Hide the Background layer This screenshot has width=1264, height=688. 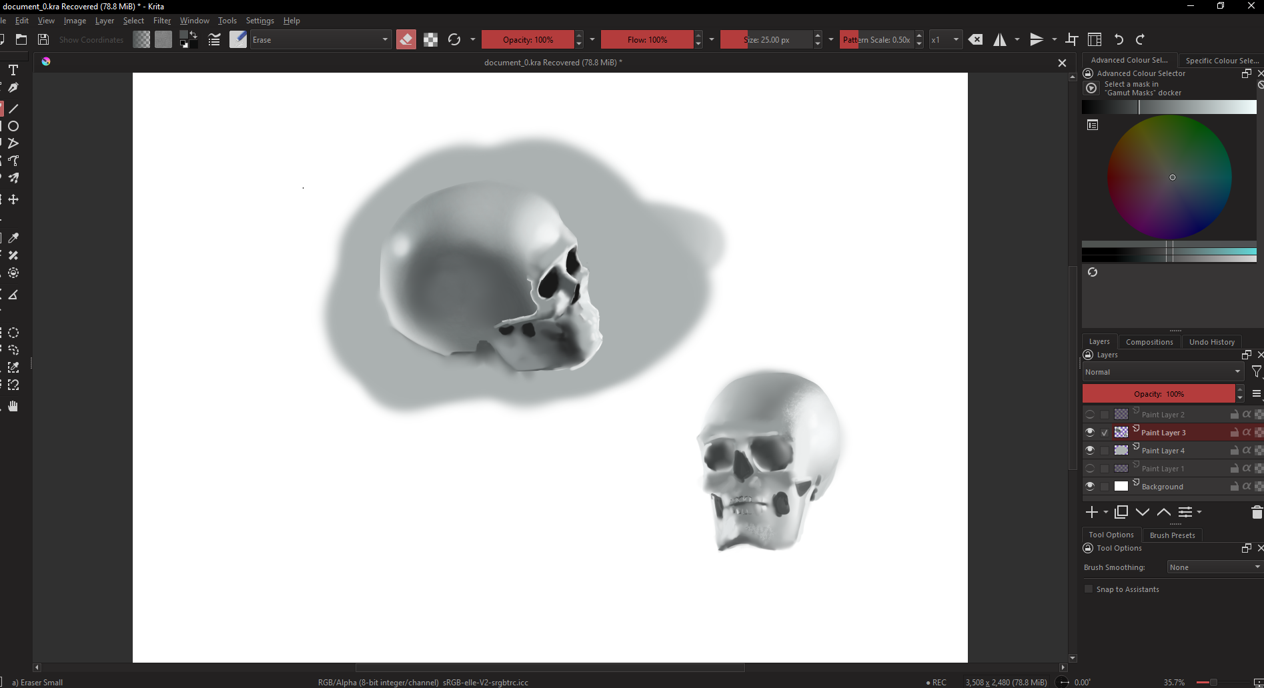(1090, 486)
